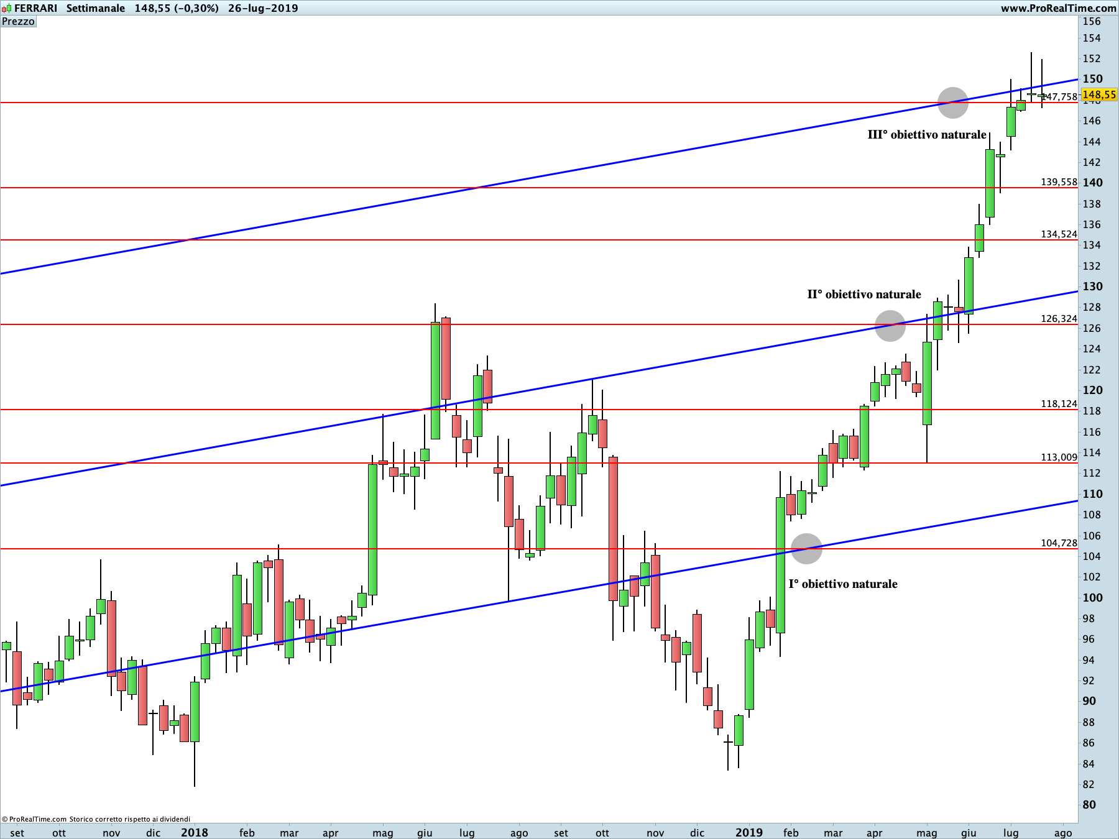Click the 139,558 level label

tap(1059, 182)
